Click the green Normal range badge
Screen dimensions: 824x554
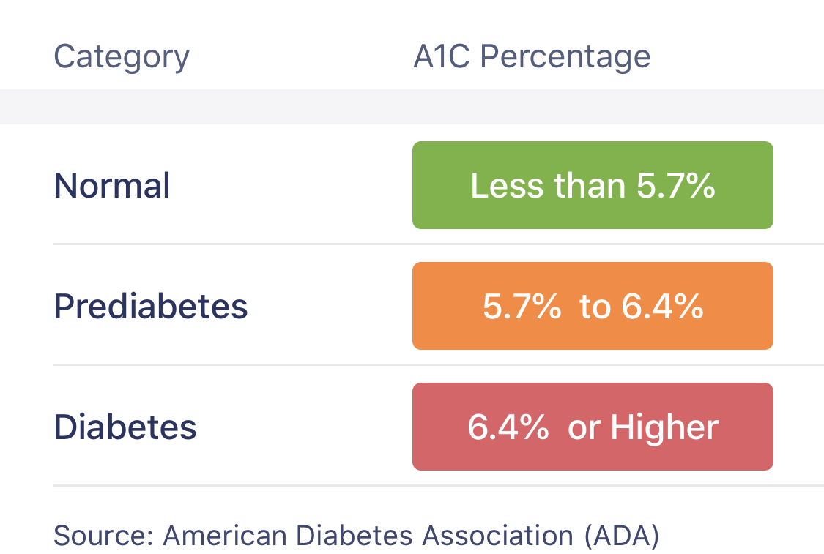click(593, 185)
